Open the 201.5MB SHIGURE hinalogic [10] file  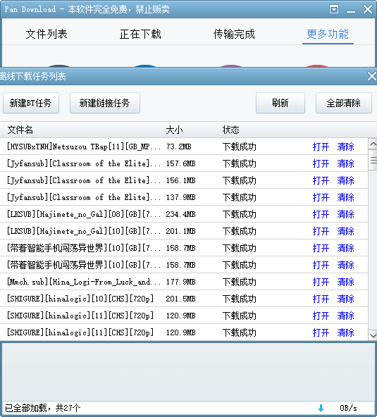point(321,299)
